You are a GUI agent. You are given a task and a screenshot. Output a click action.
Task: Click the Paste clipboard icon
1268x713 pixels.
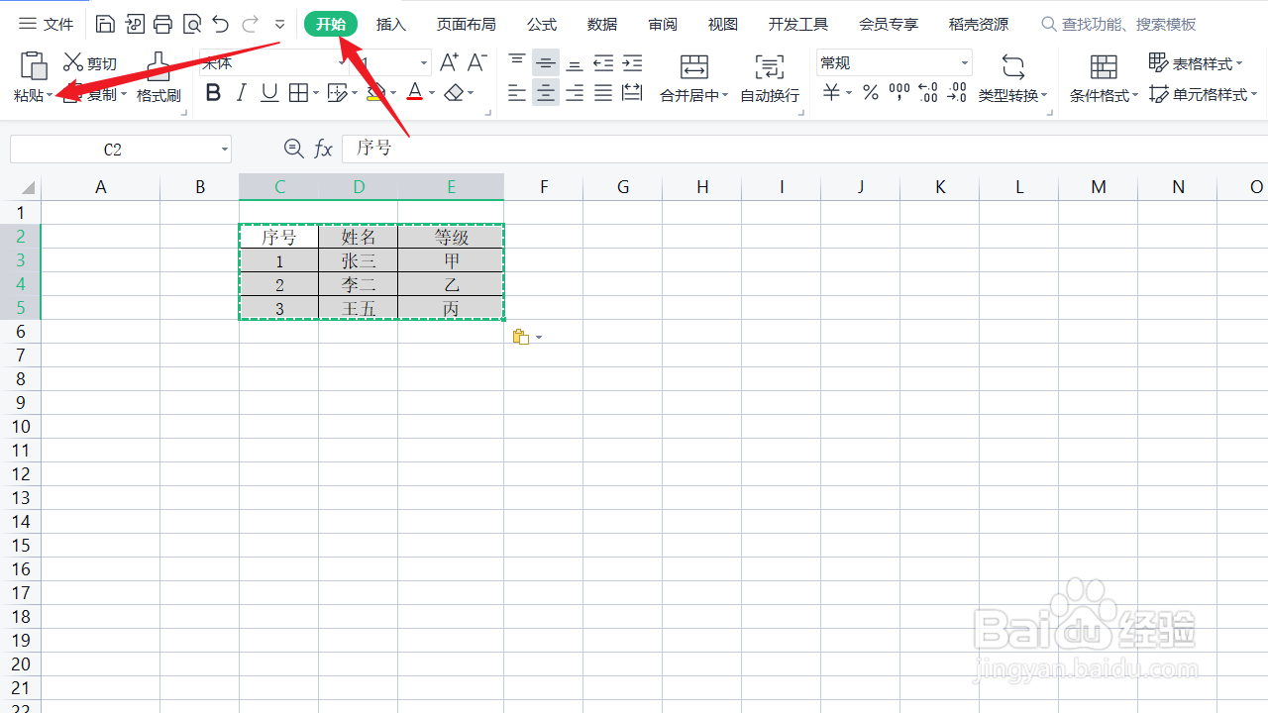34,65
